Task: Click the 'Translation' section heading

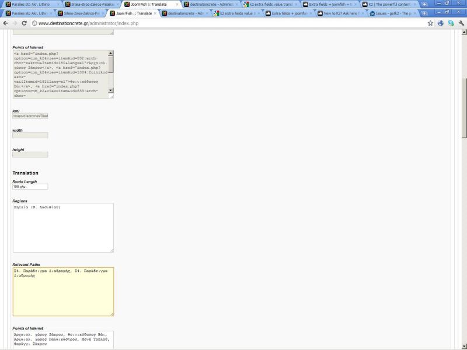Action: (x=25, y=173)
